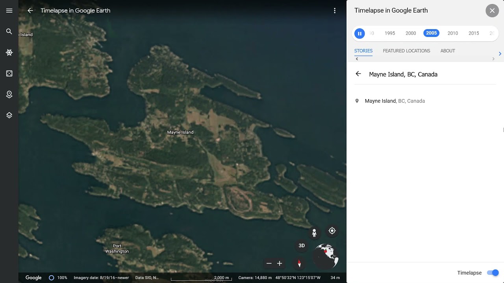Switch to Featured Locations tab
The image size is (504, 283).
pos(406,51)
